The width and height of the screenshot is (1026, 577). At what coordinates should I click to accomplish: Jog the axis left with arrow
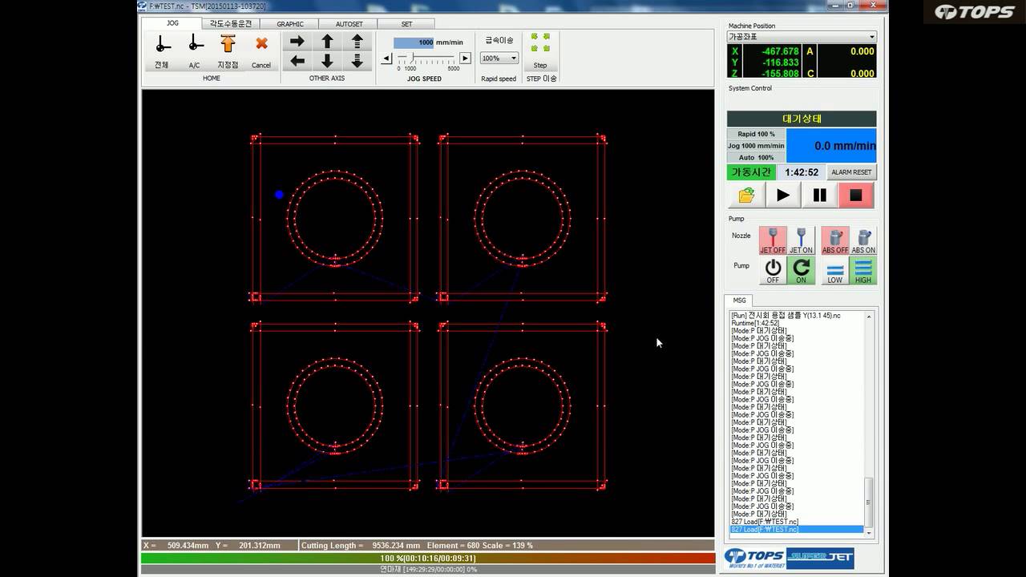[x=297, y=61]
